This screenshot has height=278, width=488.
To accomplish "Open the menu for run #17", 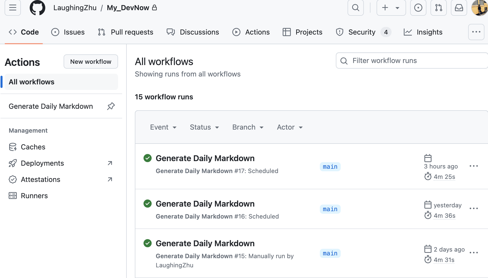I will pyautogui.click(x=473, y=166).
